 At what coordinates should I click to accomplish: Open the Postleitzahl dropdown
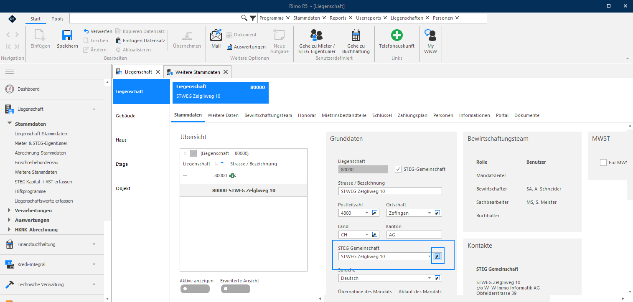click(x=367, y=213)
